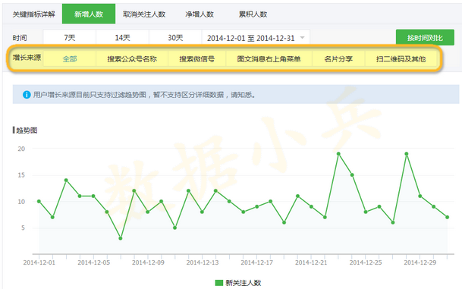Viewport: 462px width, 289px height.
Task: Switch to 取消关注人数 tab
Action: [144, 14]
